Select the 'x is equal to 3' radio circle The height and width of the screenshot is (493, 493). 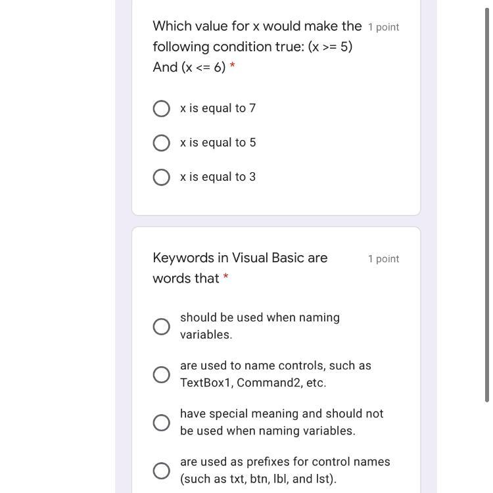coord(161,177)
